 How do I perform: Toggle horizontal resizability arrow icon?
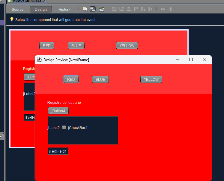tap(163, 9)
